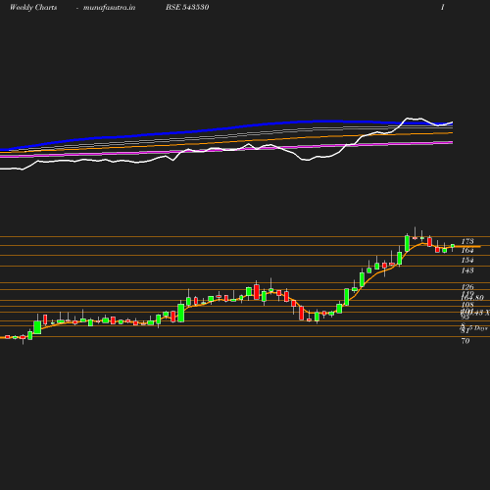The width and height of the screenshot is (490, 490).
Task: Click the "173" price level label
Action: point(467,241)
